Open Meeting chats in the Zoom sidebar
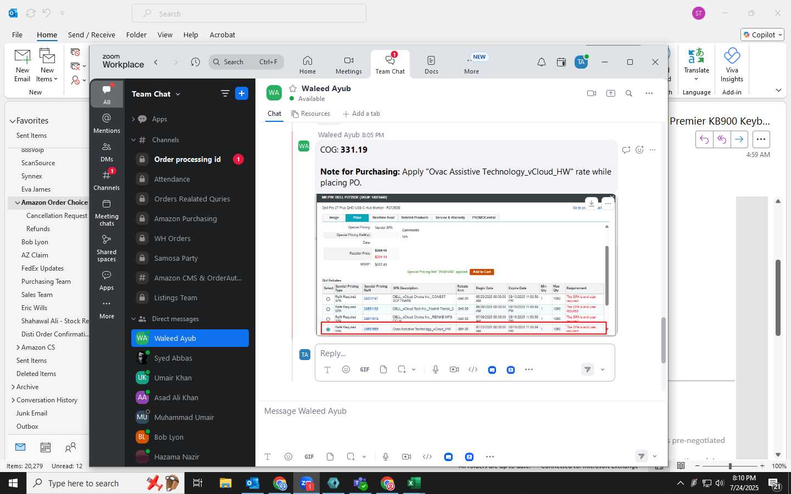The image size is (791, 494). click(x=107, y=212)
